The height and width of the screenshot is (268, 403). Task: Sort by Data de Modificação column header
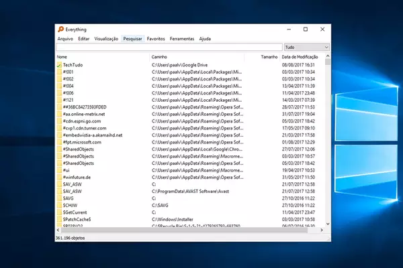[302, 57]
